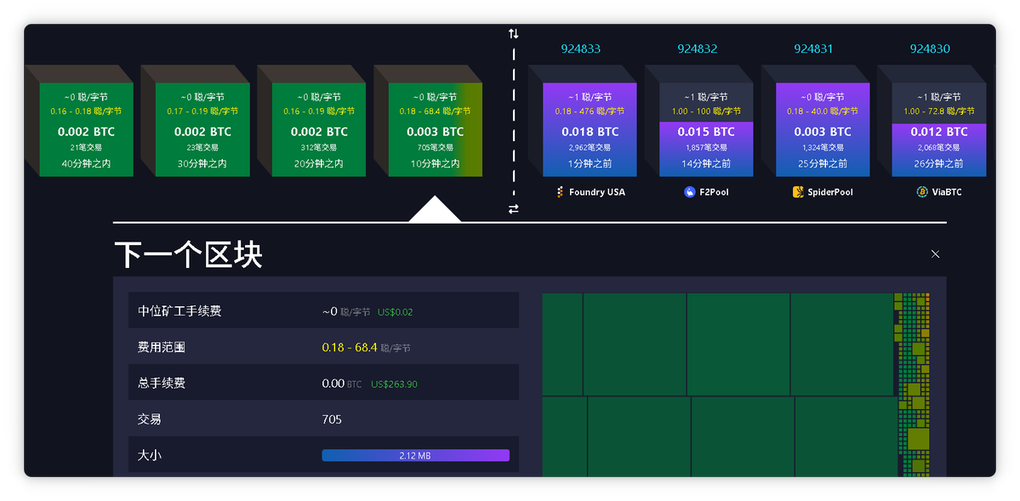Select mined block with 2,068 transactions
Screen dimensions: 1020x501
click(938, 129)
